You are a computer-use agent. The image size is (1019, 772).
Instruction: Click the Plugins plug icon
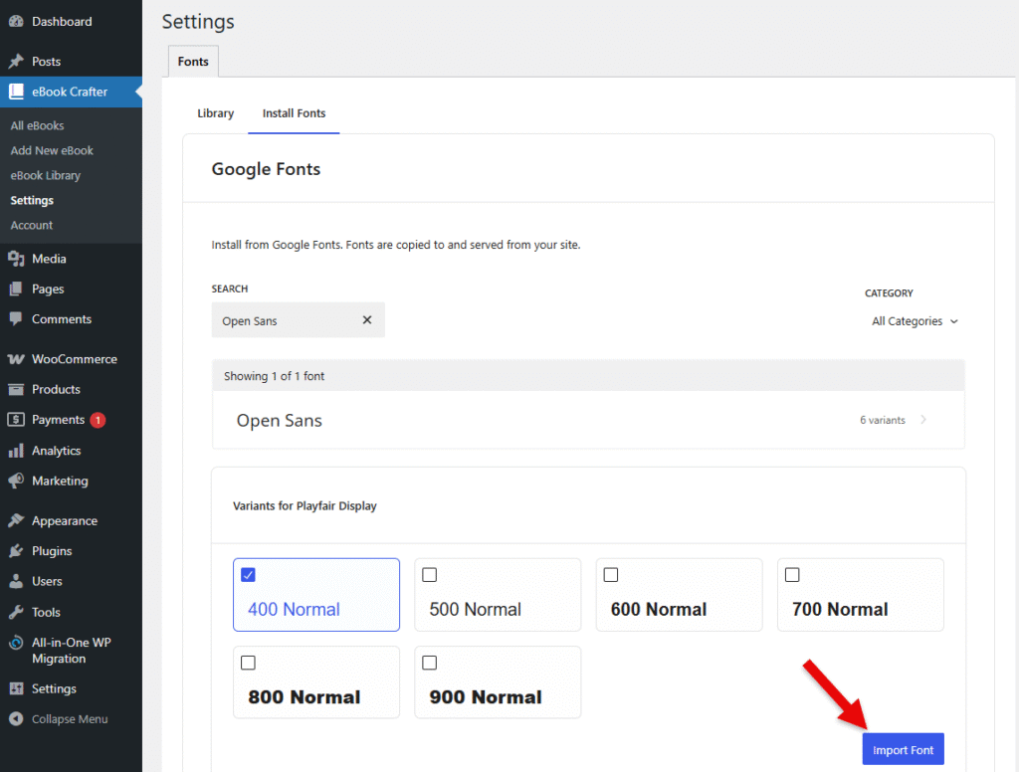[x=16, y=551]
